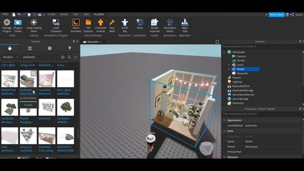The height and width of the screenshot is (171, 304).
Task: Open the Animation Editor
Action: click(x=170, y=26)
